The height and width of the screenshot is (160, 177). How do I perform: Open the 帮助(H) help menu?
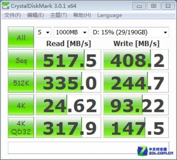(x=82, y=15)
